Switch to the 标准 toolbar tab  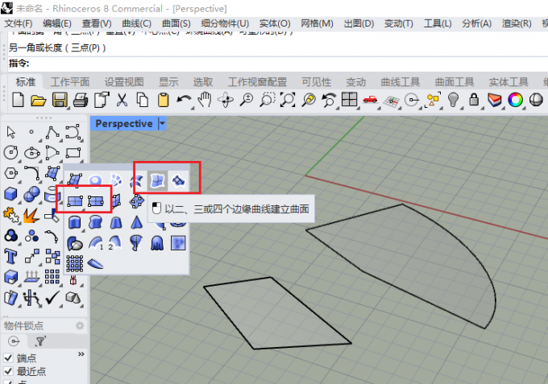point(26,82)
